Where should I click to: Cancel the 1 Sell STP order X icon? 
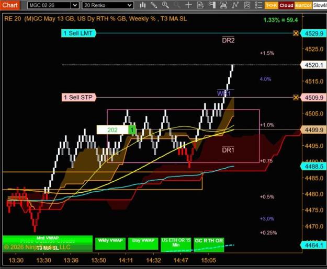click(x=296, y=97)
